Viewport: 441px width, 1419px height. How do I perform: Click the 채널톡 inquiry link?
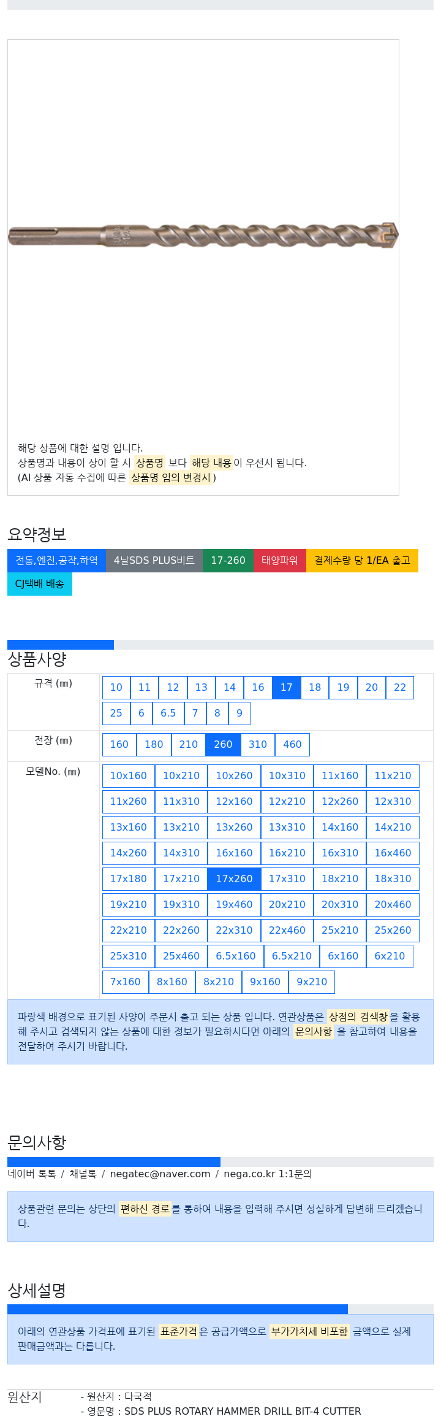point(83,1174)
